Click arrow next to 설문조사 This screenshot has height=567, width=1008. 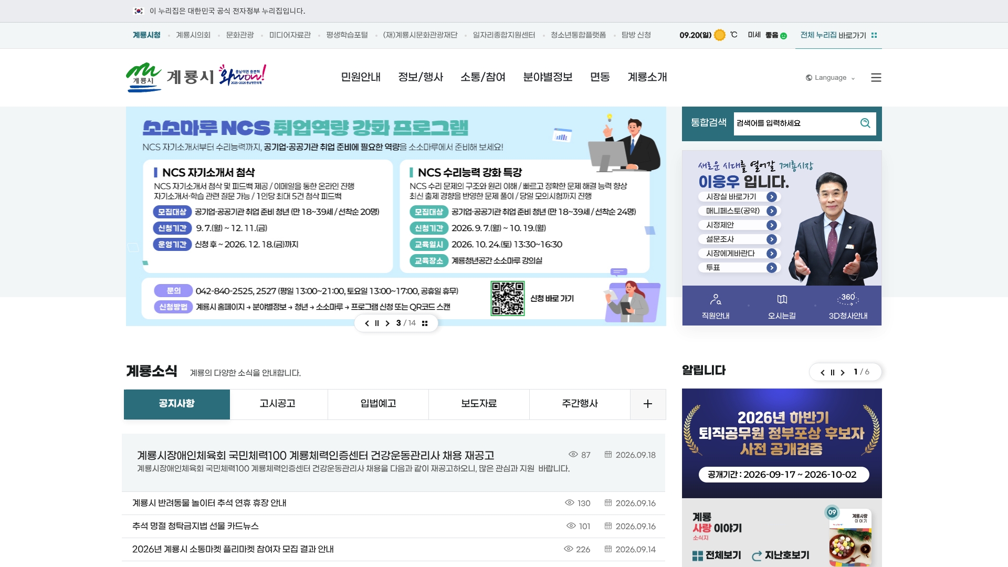click(x=771, y=239)
